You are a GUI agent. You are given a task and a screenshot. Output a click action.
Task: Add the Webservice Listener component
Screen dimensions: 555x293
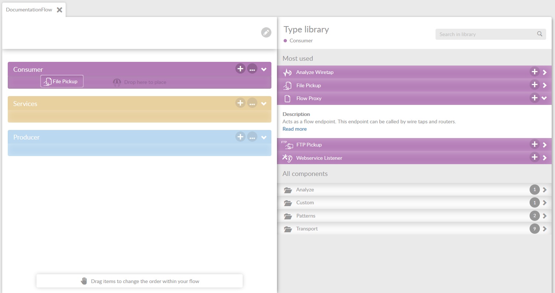point(534,158)
